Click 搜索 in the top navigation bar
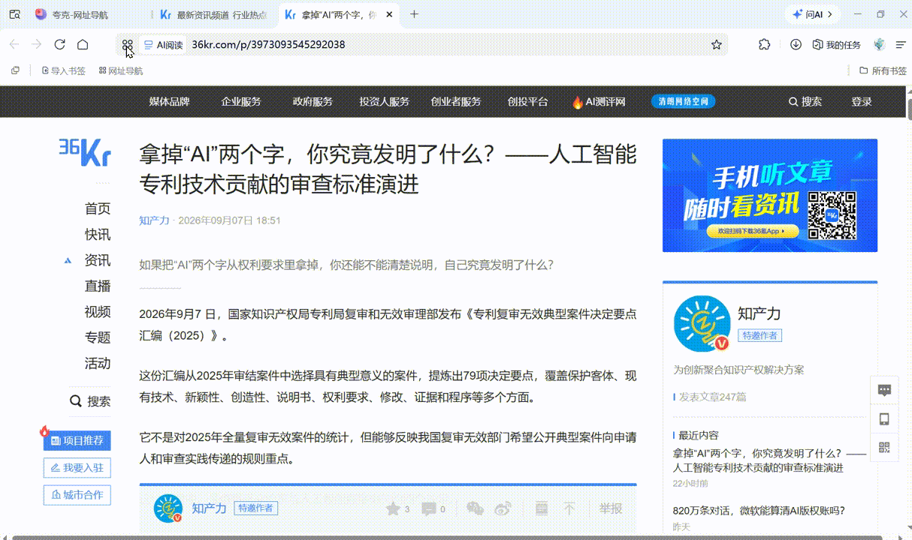 click(x=805, y=102)
